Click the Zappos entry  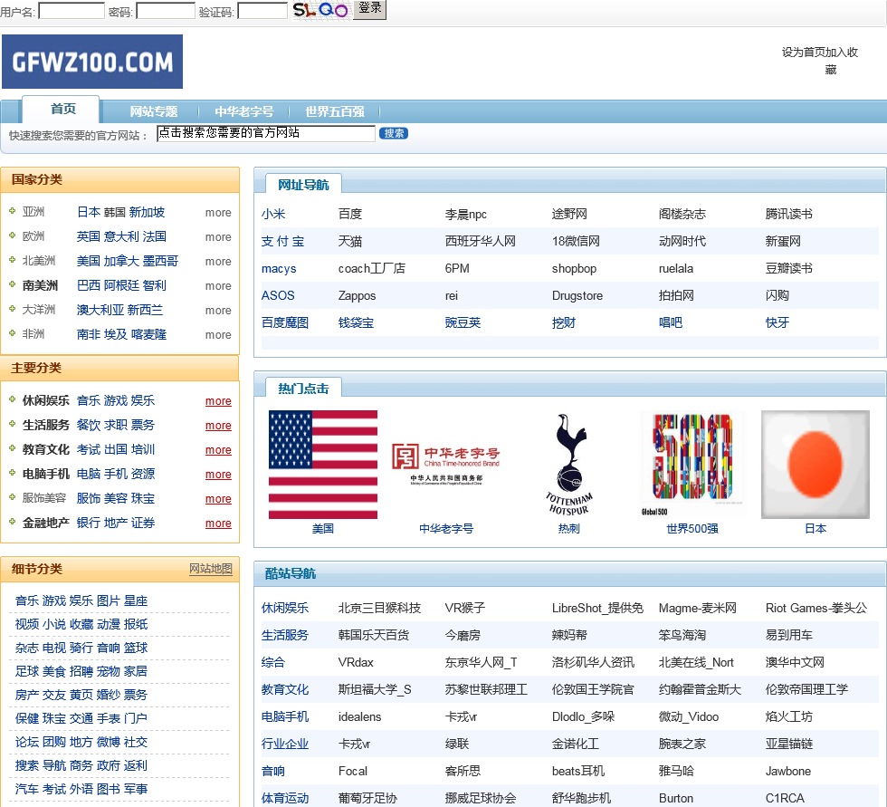pos(357,295)
